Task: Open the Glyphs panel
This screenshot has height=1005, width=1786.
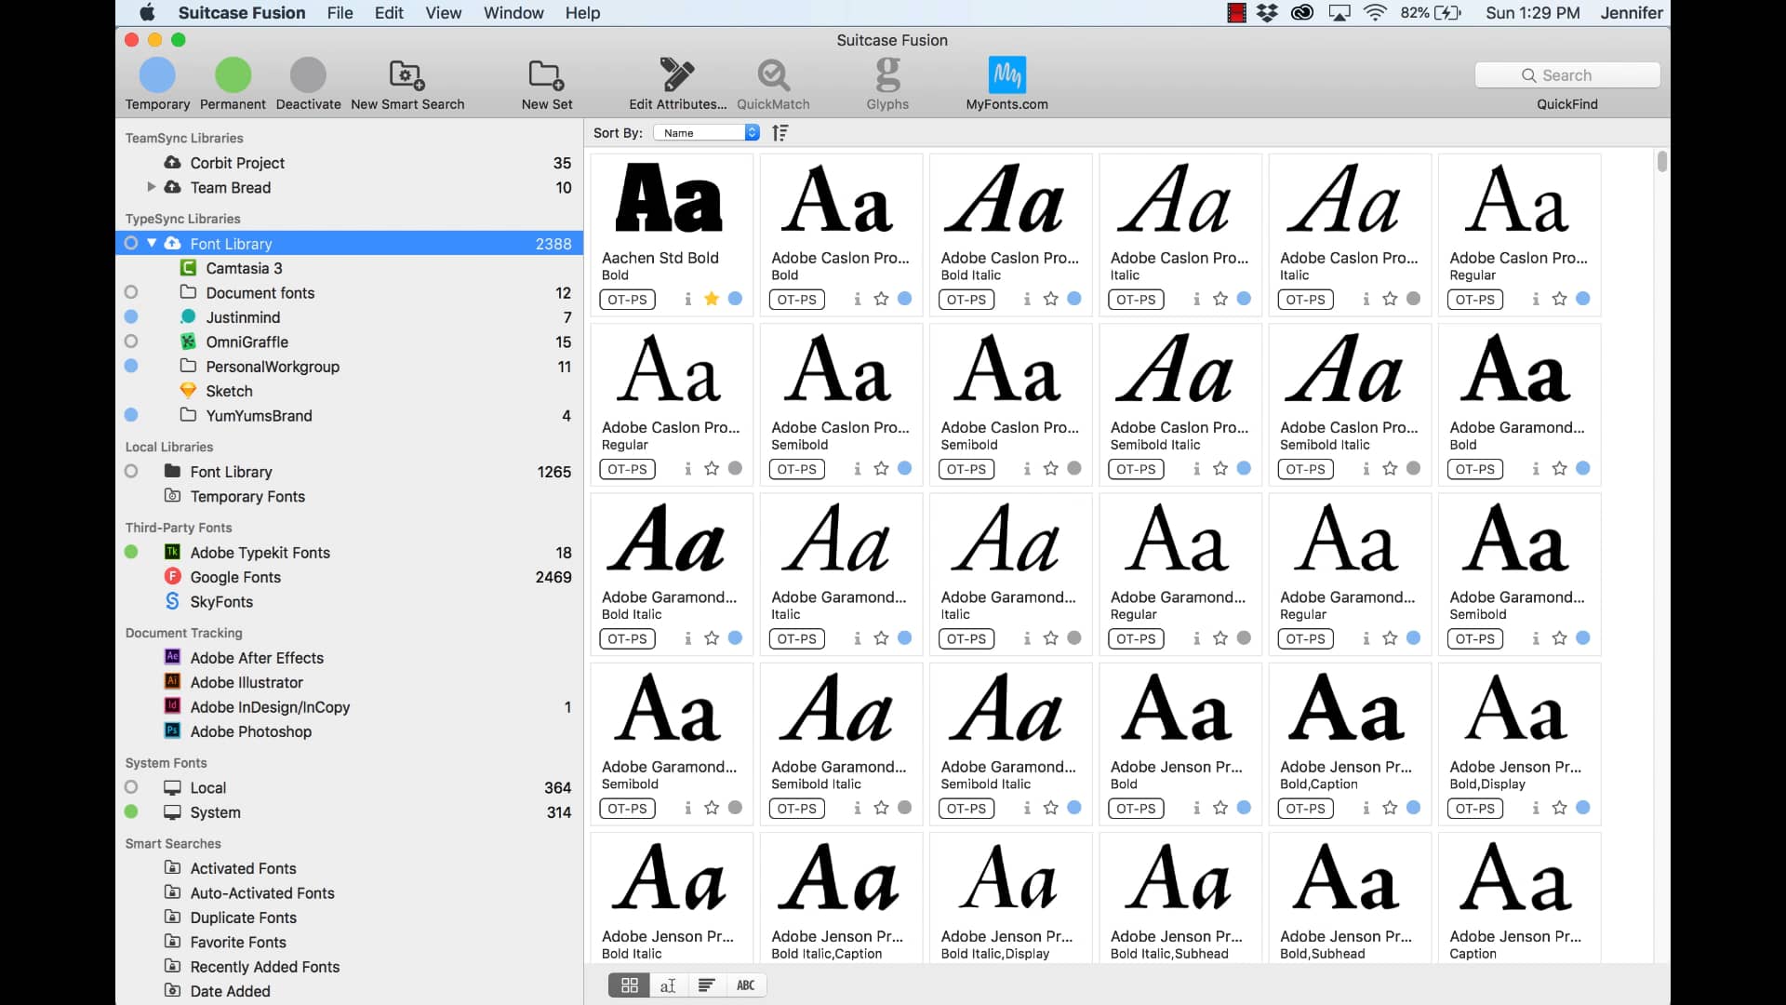Action: pyautogui.click(x=887, y=74)
